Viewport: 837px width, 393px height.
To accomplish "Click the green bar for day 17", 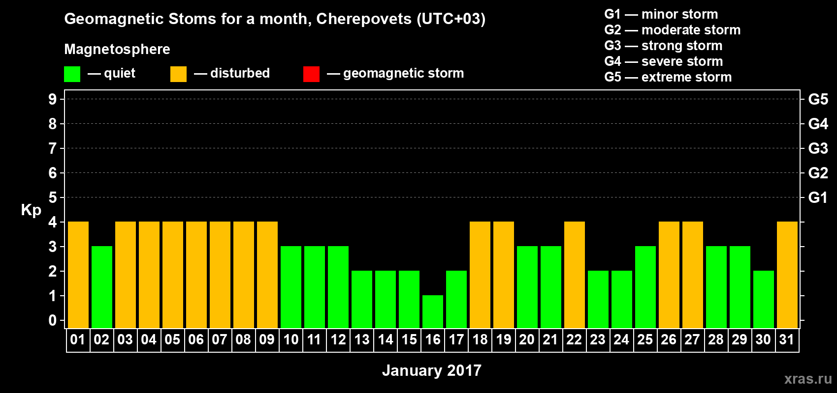I will [456, 299].
